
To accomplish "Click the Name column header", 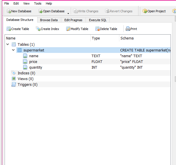I will tap(48, 38).
